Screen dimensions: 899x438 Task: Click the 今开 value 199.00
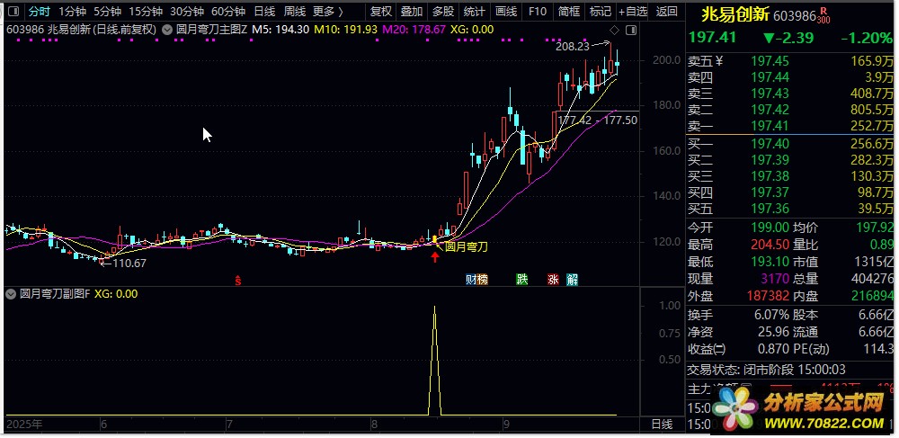pos(770,228)
